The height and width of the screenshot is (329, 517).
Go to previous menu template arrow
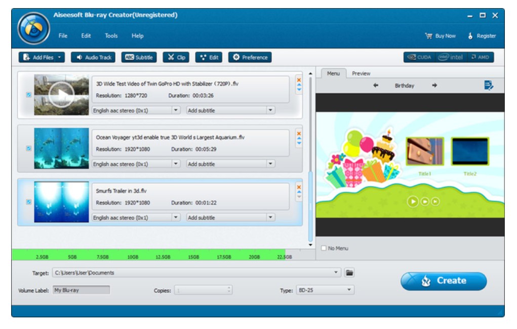[376, 85]
